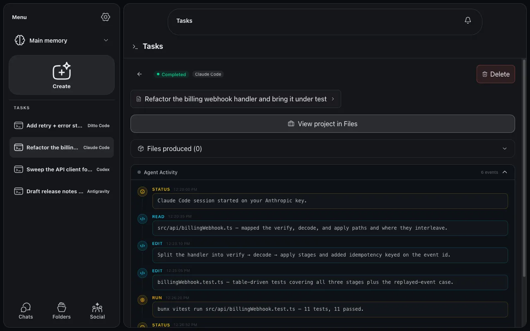530x331 pixels.
Task: Click terminal icon of 'Refactor the billin' task
Action: pyautogui.click(x=19, y=147)
